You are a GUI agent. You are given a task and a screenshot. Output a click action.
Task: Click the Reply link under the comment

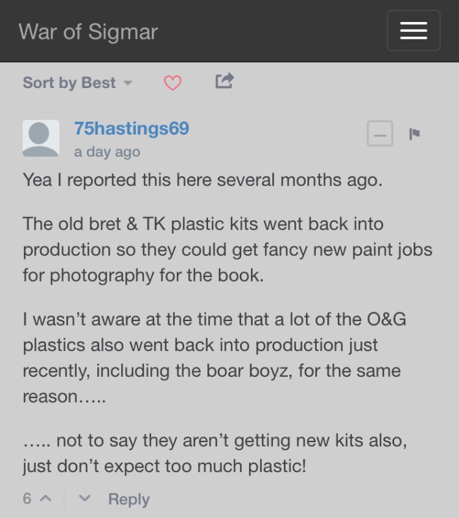129,499
